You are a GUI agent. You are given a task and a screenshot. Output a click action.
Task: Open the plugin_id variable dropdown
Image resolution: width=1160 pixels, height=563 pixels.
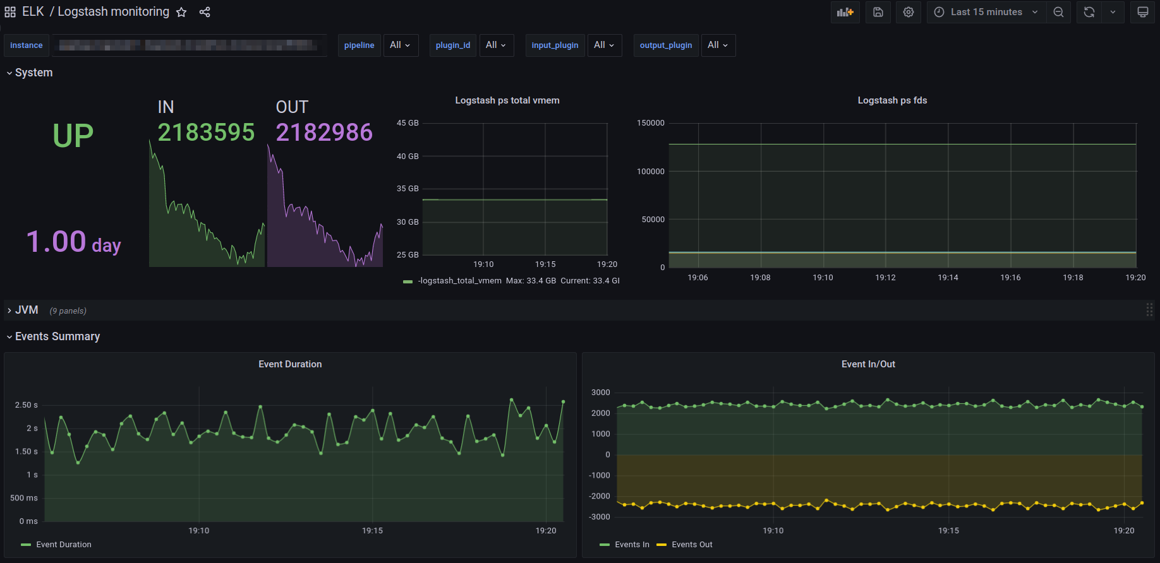[496, 45]
